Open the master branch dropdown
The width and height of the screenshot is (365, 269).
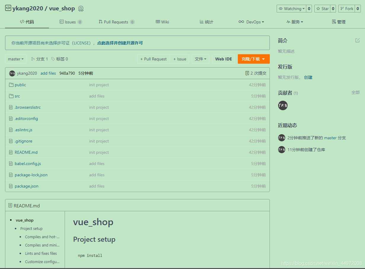(16, 59)
